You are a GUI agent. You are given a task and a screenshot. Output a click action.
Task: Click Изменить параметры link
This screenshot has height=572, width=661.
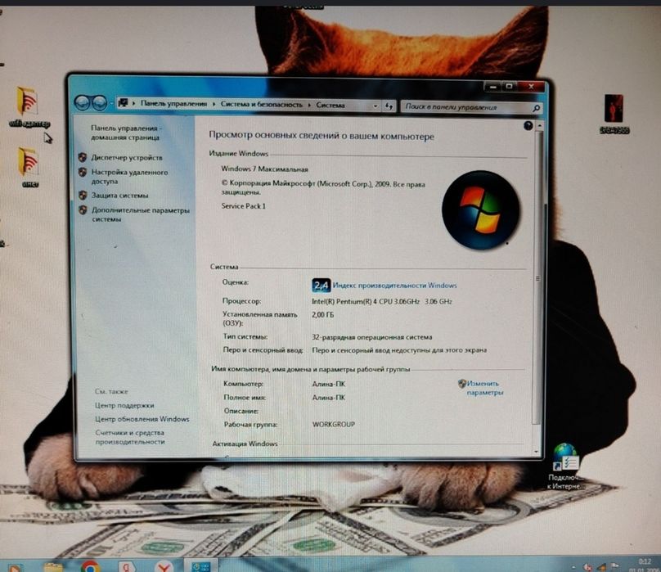pos(484,388)
